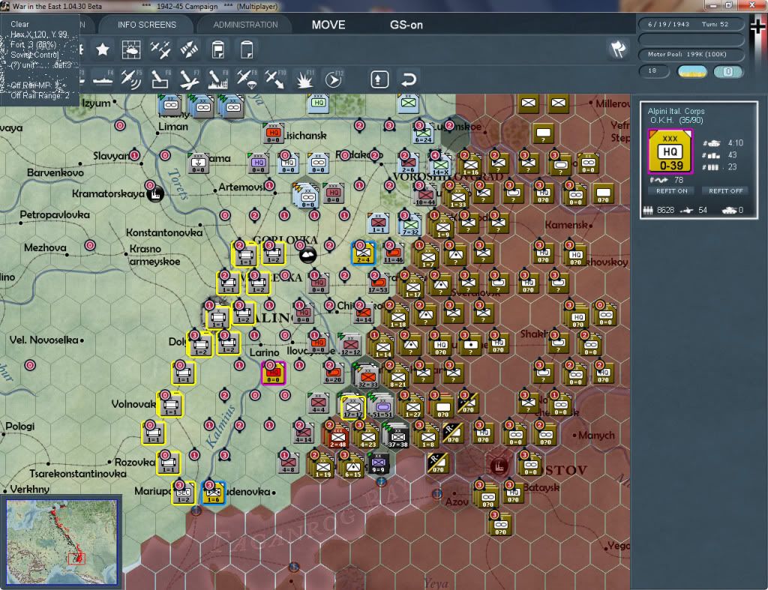Image resolution: width=768 pixels, height=590 pixels.
Task: Click the MOVE mode label
Action: click(328, 25)
